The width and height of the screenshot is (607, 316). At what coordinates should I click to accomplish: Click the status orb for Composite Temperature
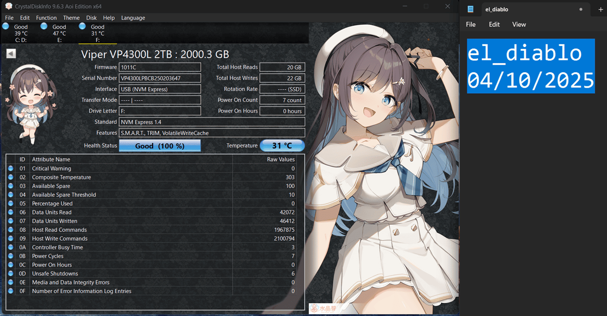tap(11, 177)
